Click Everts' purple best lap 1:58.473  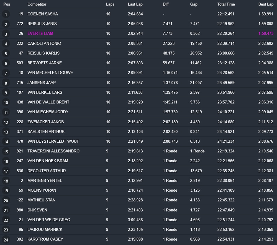[x=266, y=33]
